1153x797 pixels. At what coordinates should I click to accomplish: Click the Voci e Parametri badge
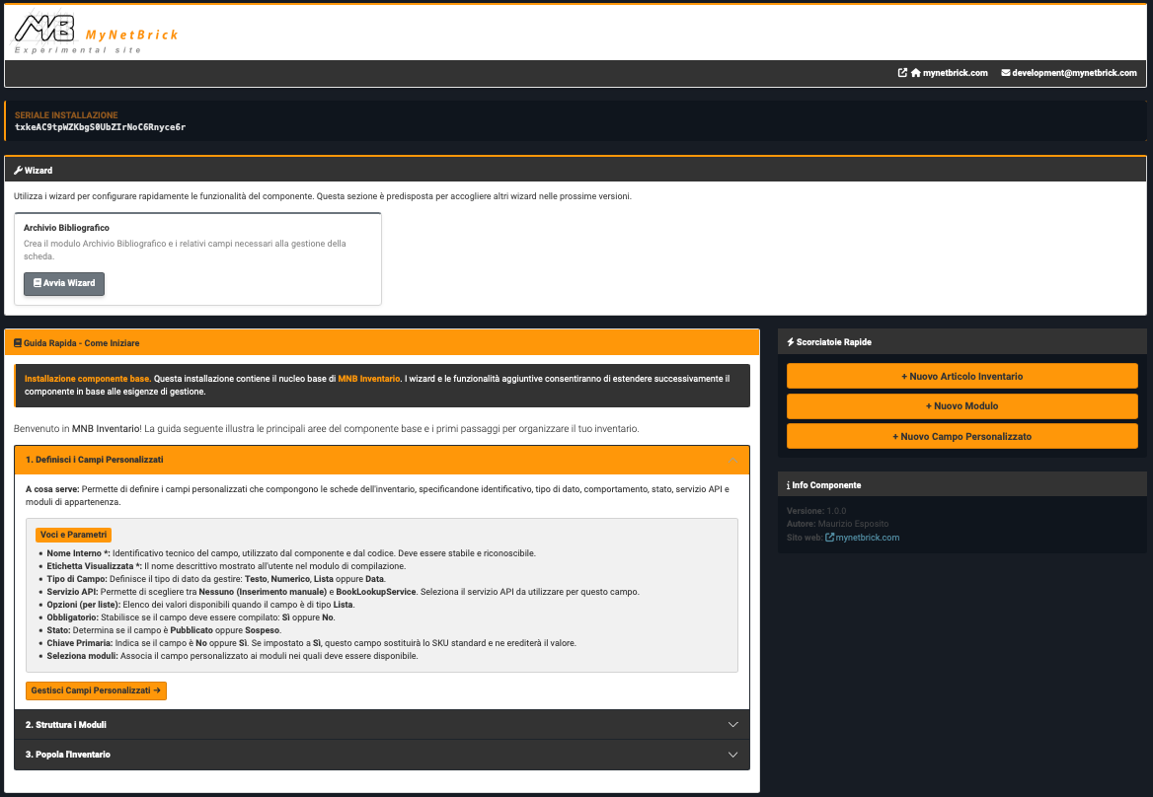[73, 535]
